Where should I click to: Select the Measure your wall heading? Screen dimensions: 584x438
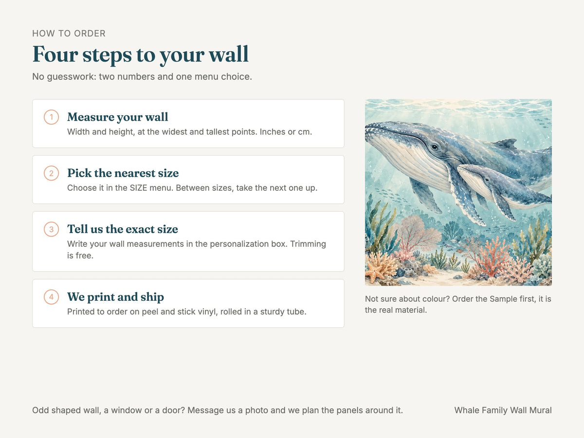[118, 117]
